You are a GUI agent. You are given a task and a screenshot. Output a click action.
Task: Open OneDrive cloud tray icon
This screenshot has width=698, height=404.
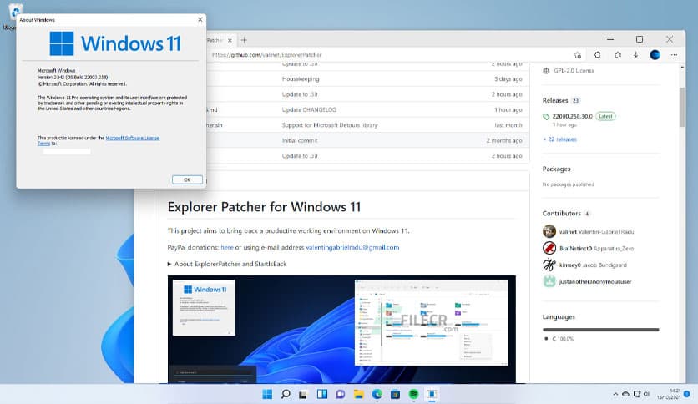625,394
